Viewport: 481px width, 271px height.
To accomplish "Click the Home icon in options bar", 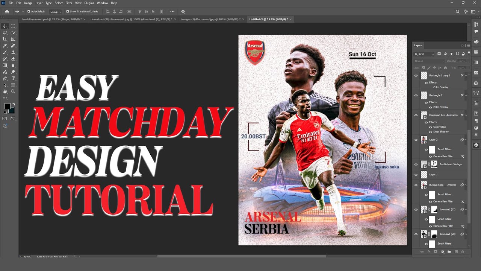I will tap(7, 12).
